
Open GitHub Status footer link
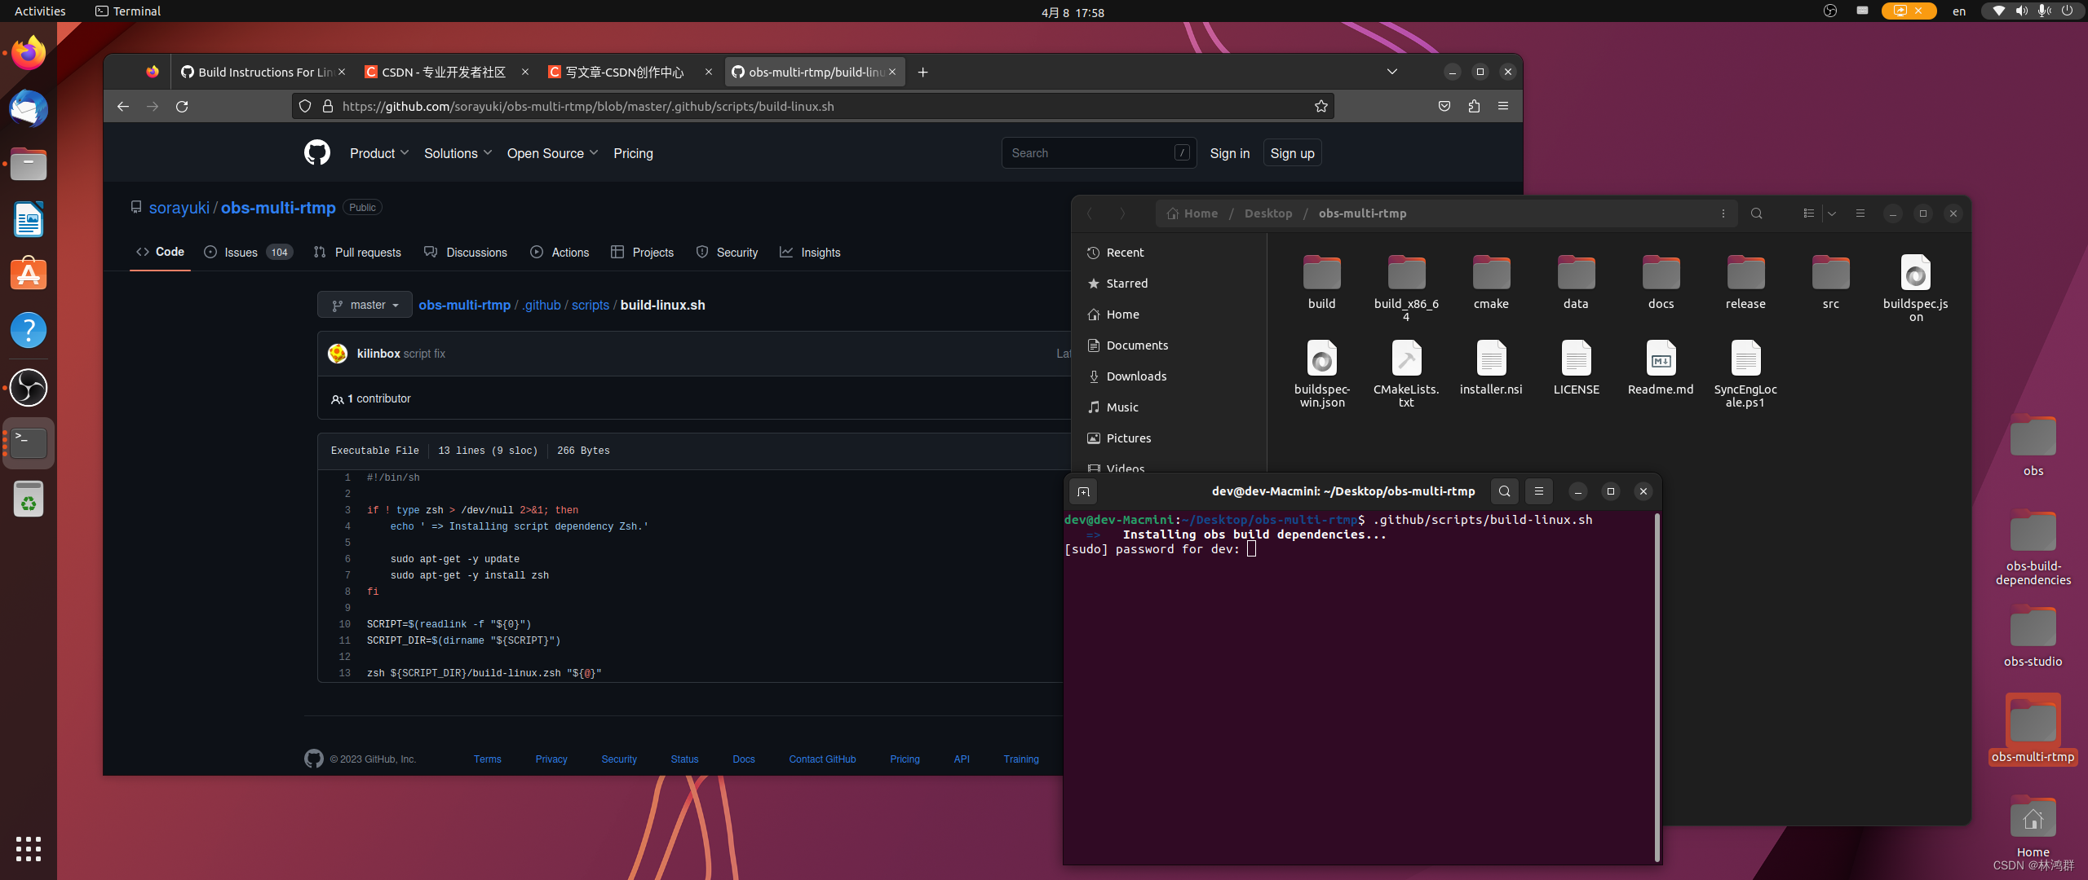tap(684, 759)
